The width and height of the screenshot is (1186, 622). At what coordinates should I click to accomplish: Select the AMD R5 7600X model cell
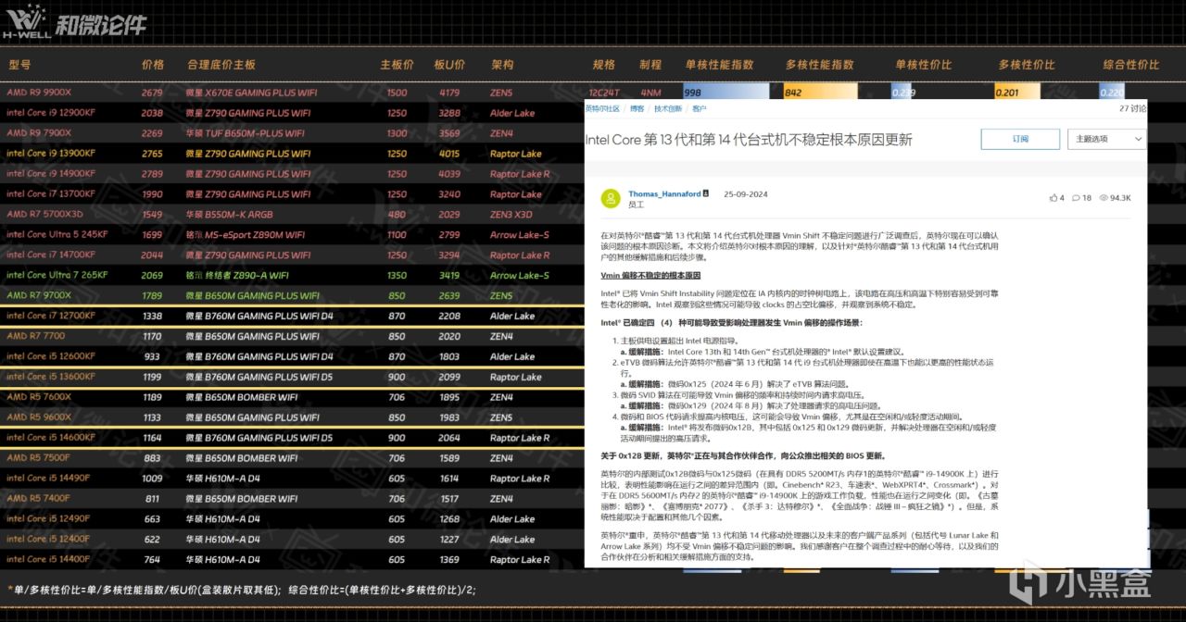click(39, 397)
